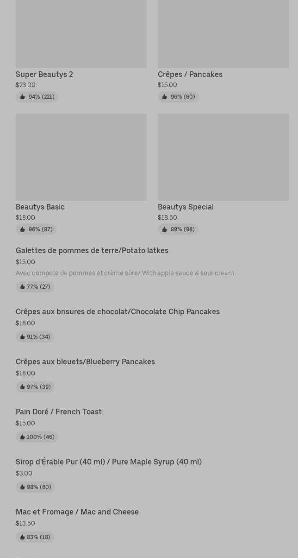Viewport: 298px width, 558px height.
Task: Add Sirop d'Érable Pur maple syrup item
Action: click(x=109, y=462)
